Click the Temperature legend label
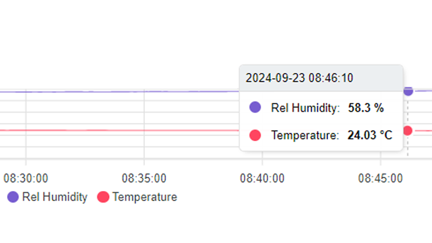The height and width of the screenshot is (243, 432). click(x=144, y=197)
